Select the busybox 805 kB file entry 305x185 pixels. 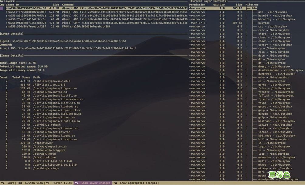point(264,23)
